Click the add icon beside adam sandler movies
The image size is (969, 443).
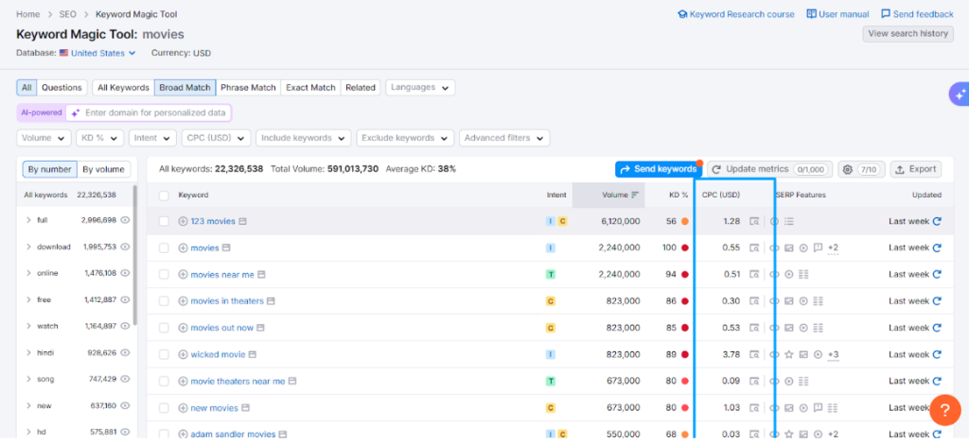pyautogui.click(x=183, y=434)
